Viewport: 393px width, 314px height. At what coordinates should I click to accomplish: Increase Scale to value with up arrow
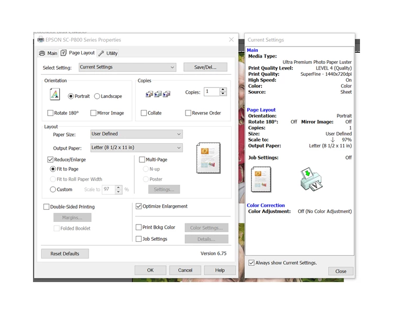click(x=118, y=187)
